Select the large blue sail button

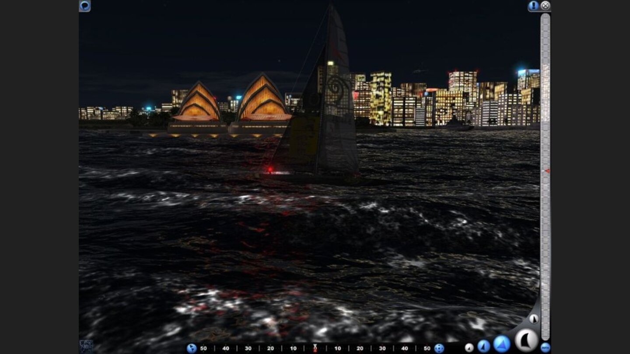click(x=502, y=344)
